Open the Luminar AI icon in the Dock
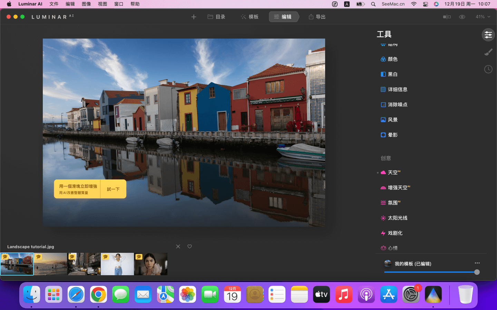Image resolution: width=497 pixels, height=310 pixels. click(x=433, y=295)
